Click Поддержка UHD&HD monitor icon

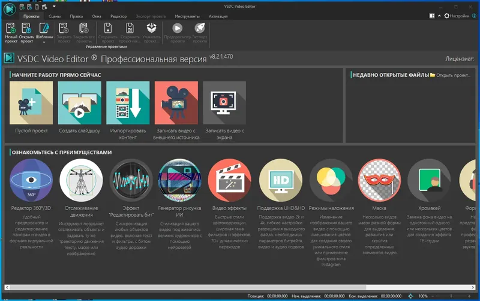click(281, 180)
